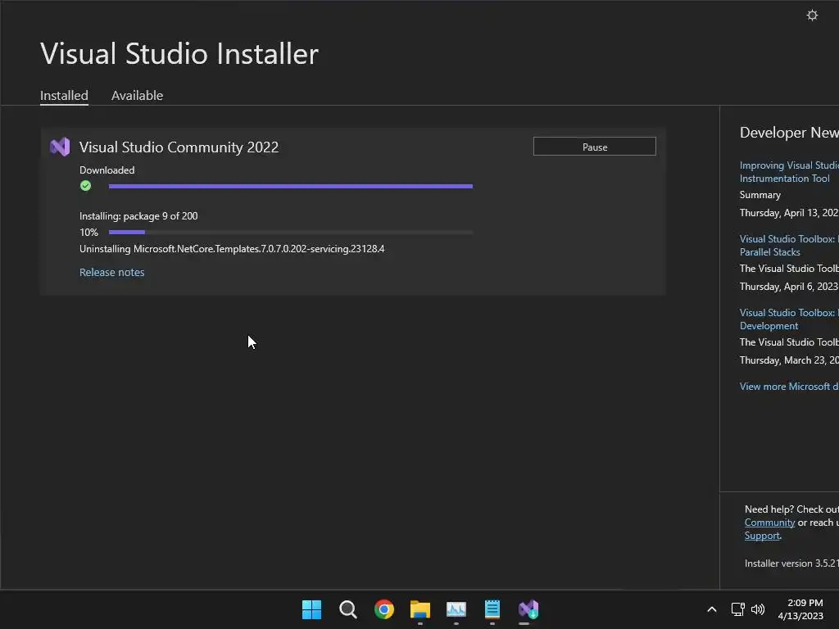The image size is (839, 629).
Task: Click the 10% percentage label
Action: point(88,232)
